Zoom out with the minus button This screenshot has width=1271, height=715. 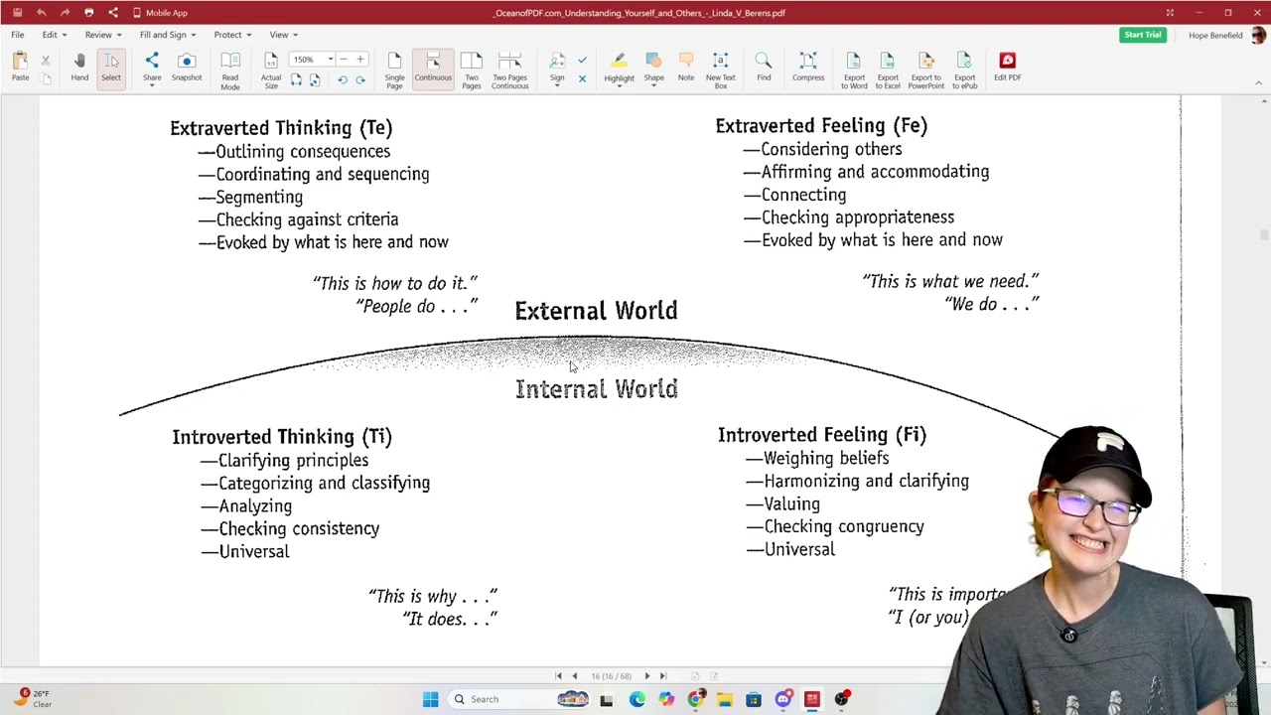click(344, 60)
